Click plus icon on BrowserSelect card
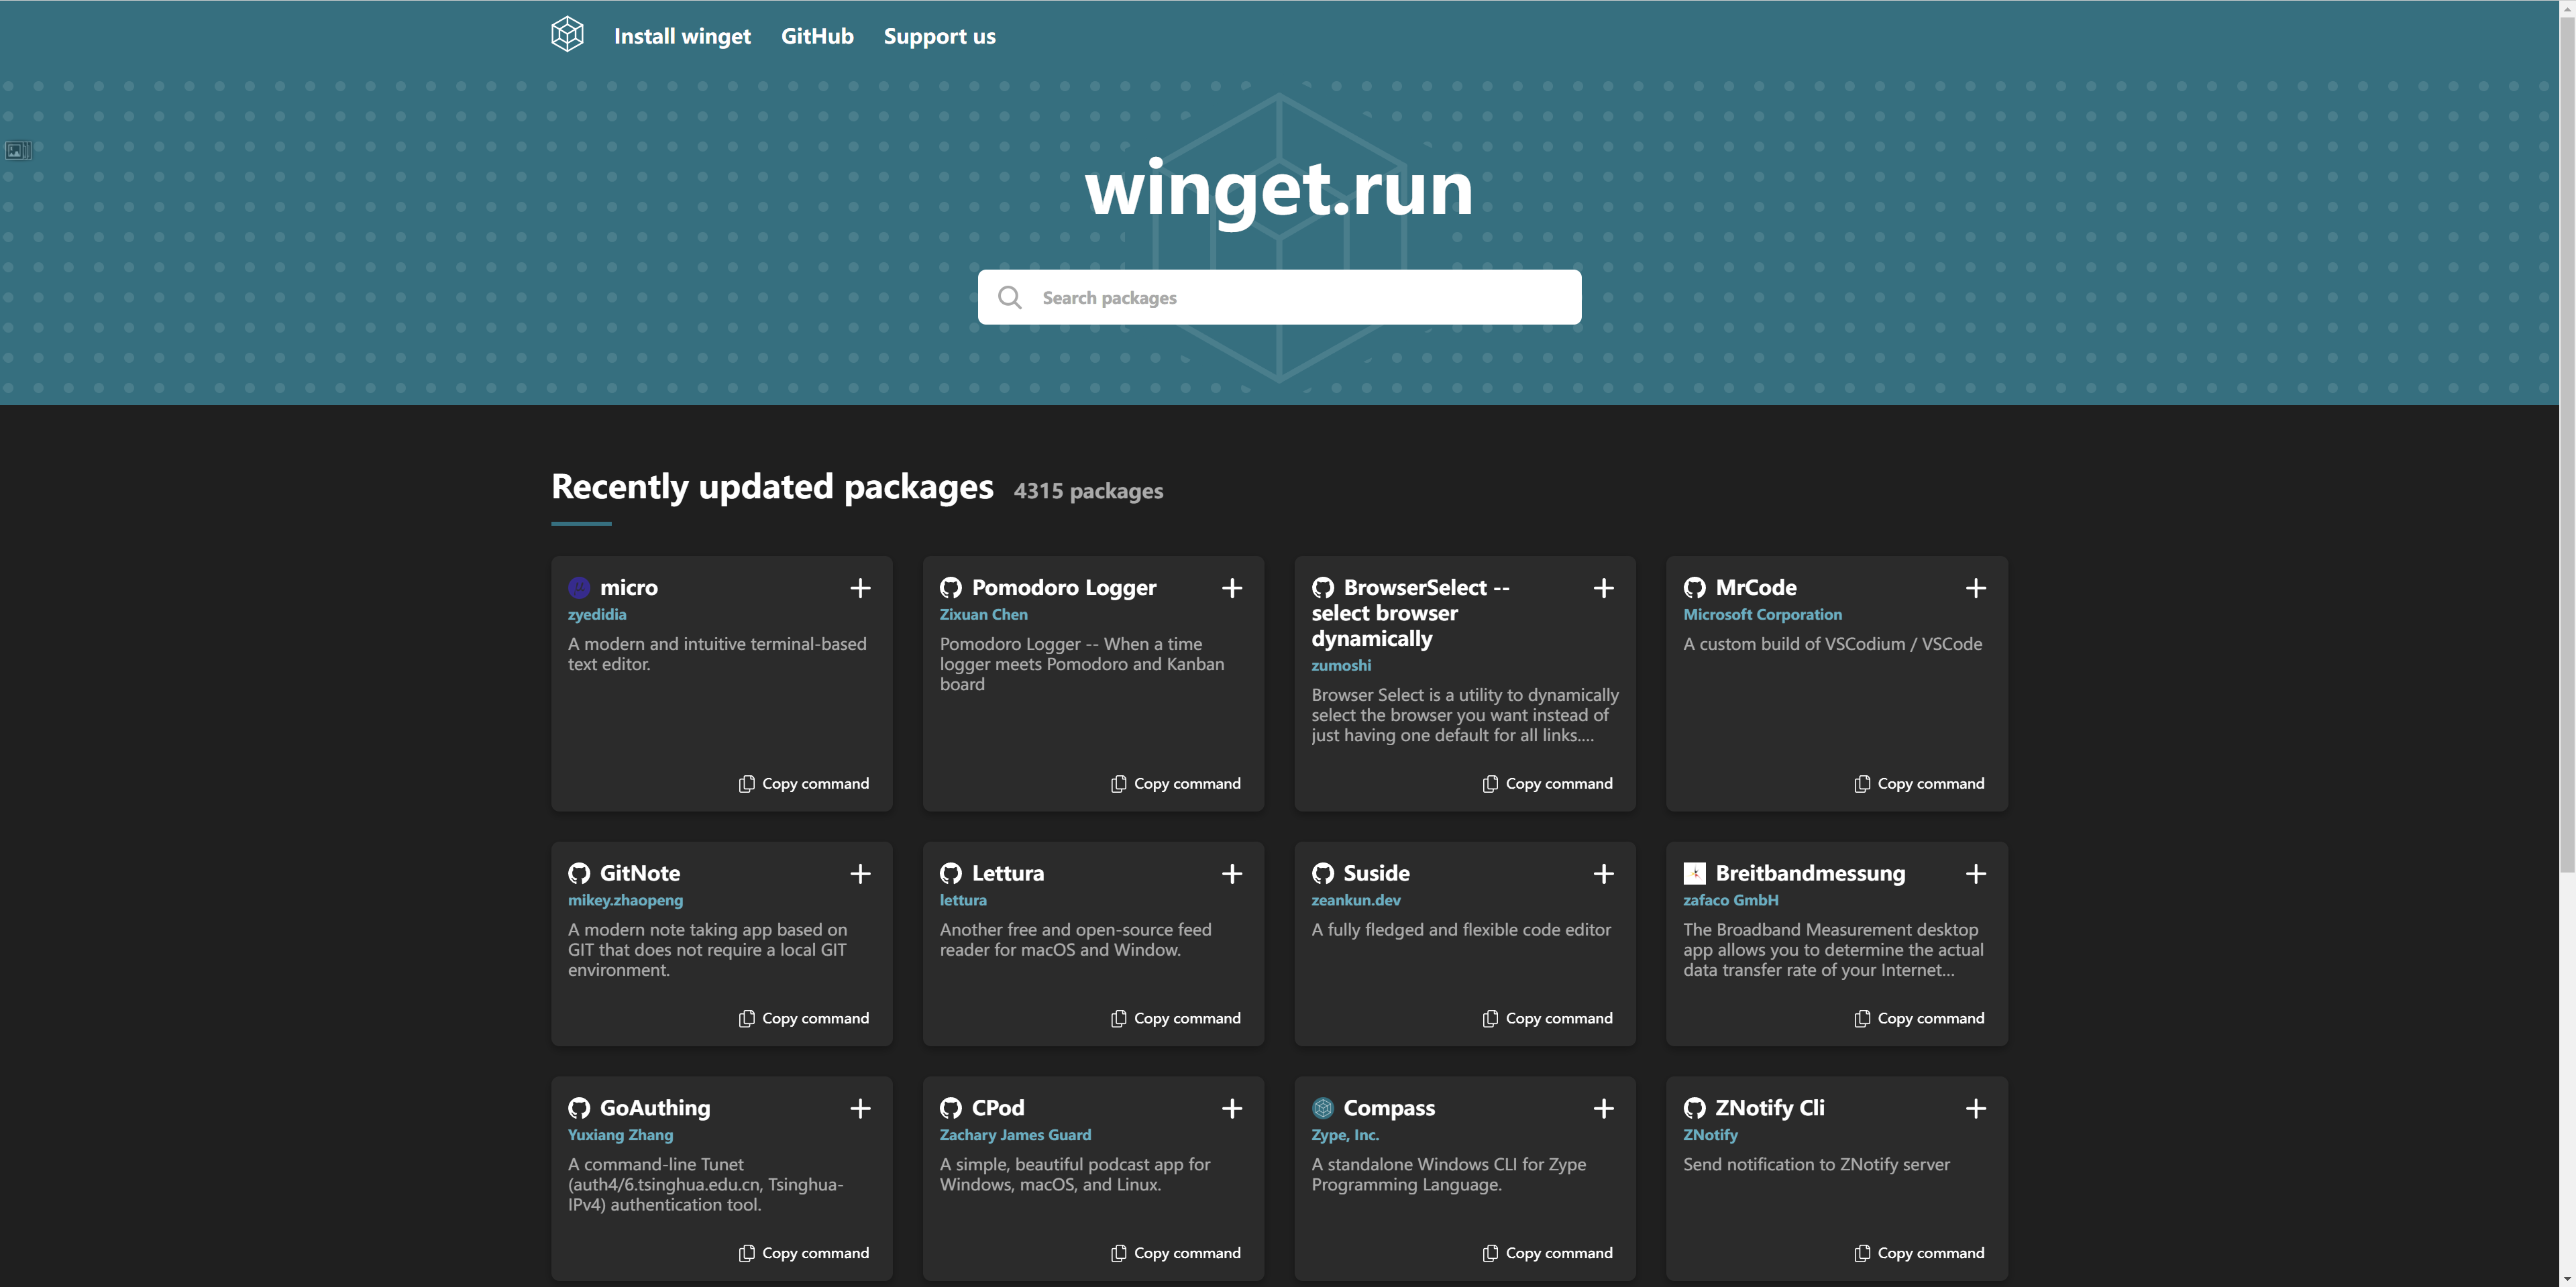2576x1287 pixels. (1603, 588)
